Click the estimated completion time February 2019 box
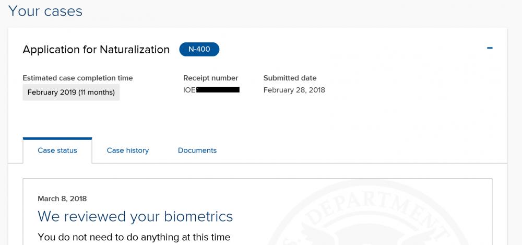Viewport: 522px width, 245px height. 71,92
